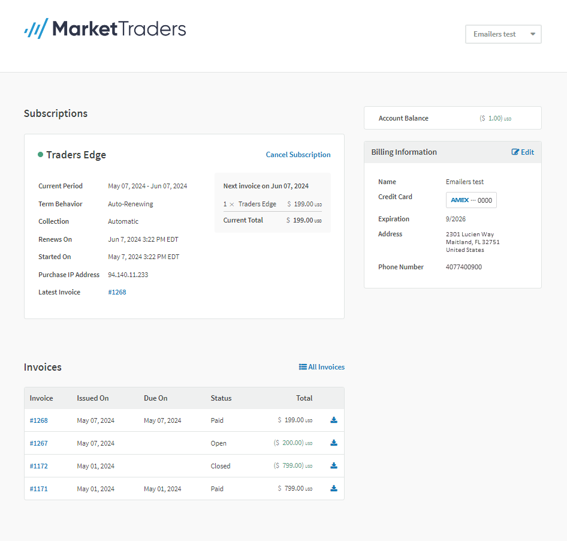The width and height of the screenshot is (567, 541).
Task: Click the MarketTraders logo
Action: [105, 28]
